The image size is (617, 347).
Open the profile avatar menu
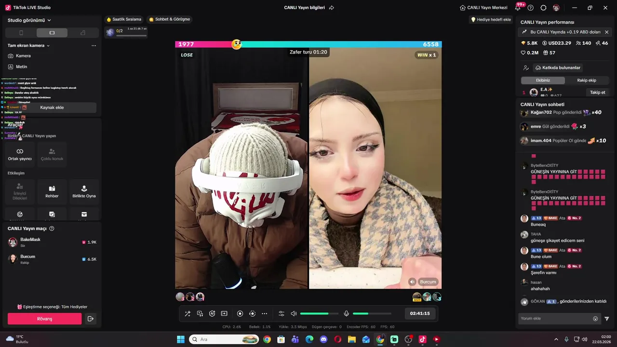556,8
